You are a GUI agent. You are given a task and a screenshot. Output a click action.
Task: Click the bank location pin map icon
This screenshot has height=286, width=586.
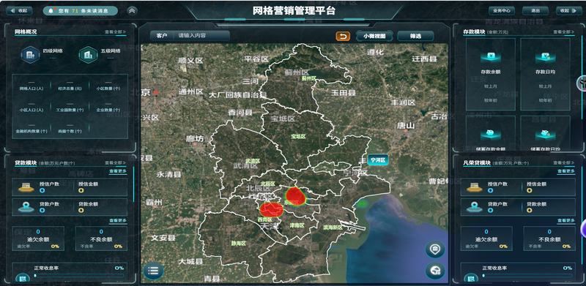(x=435, y=249)
